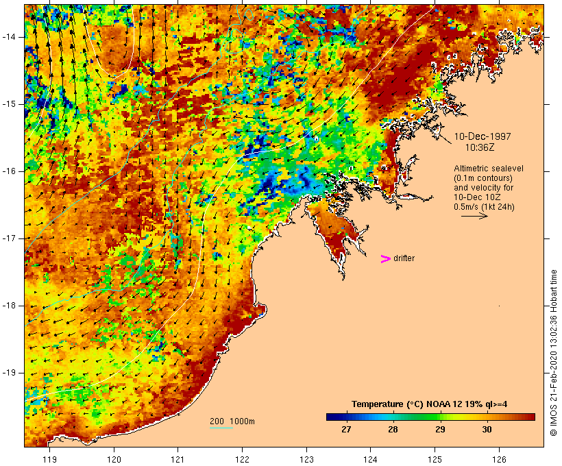Click longitude axis label '124'

click(x=371, y=459)
